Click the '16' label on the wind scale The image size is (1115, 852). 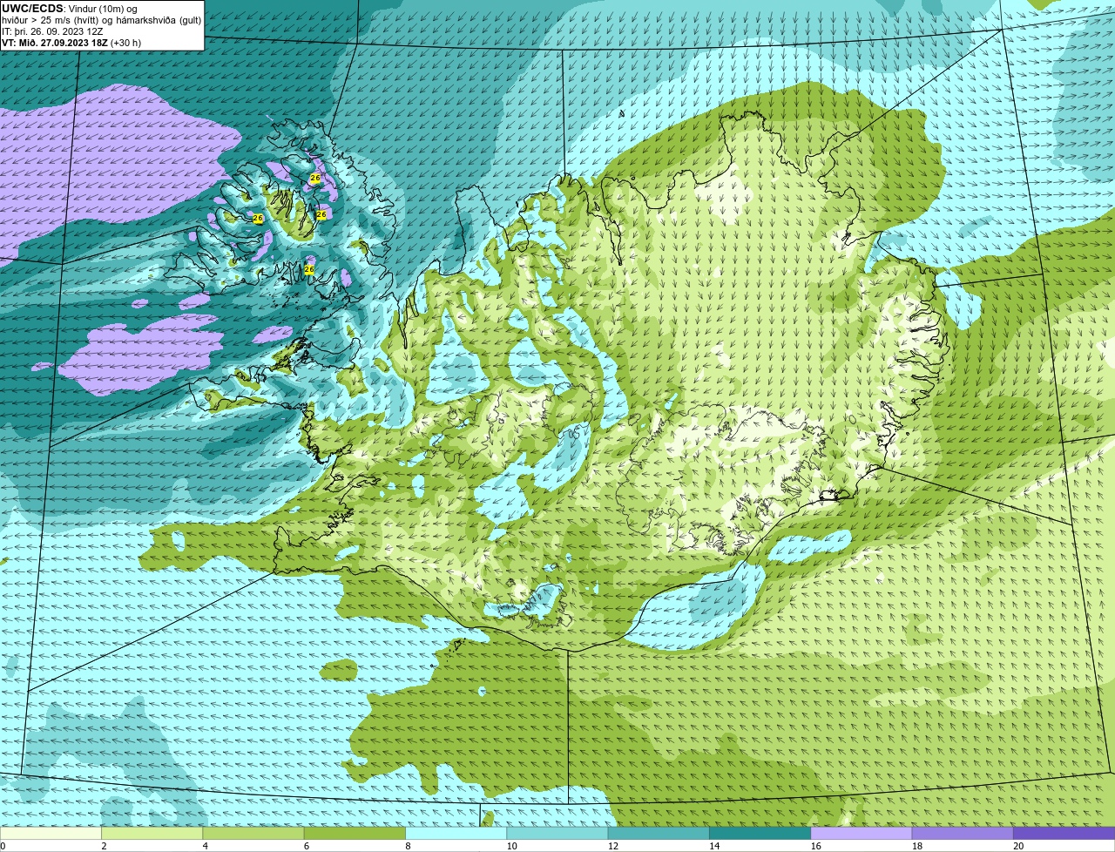coord(815,846)
